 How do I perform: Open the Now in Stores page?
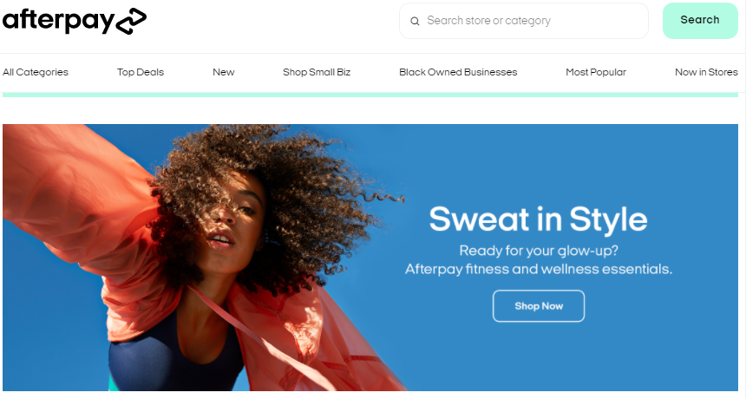(706, 72)
